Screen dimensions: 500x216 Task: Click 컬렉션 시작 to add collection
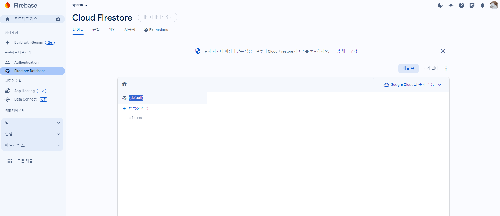(x=139, y=108)
